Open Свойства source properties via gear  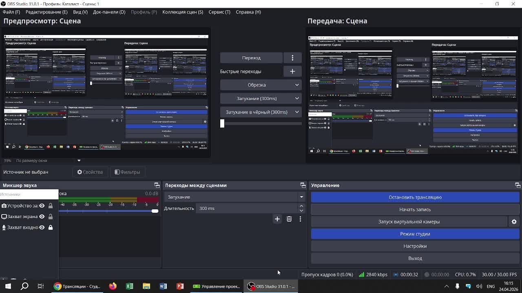pos(90,172)
